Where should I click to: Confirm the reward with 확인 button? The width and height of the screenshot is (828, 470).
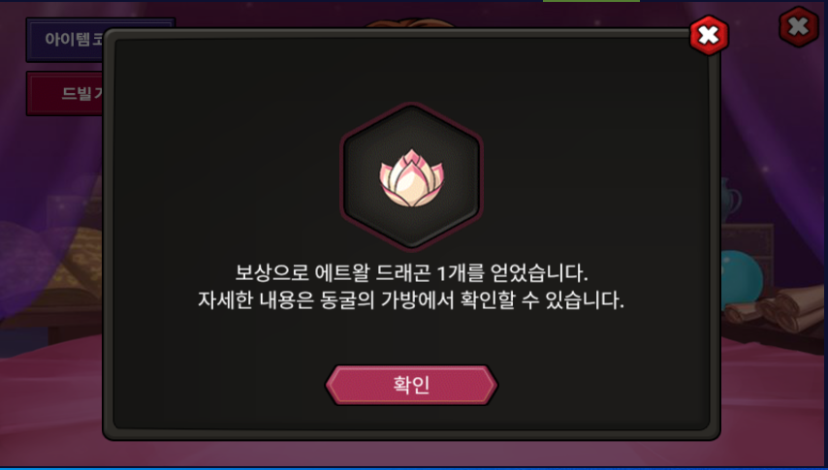tap(411, 385)
